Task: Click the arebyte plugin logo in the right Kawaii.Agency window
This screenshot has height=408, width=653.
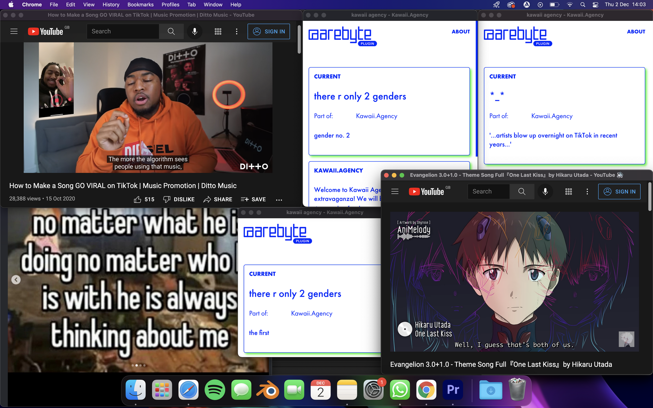Action: click(518, 36)
